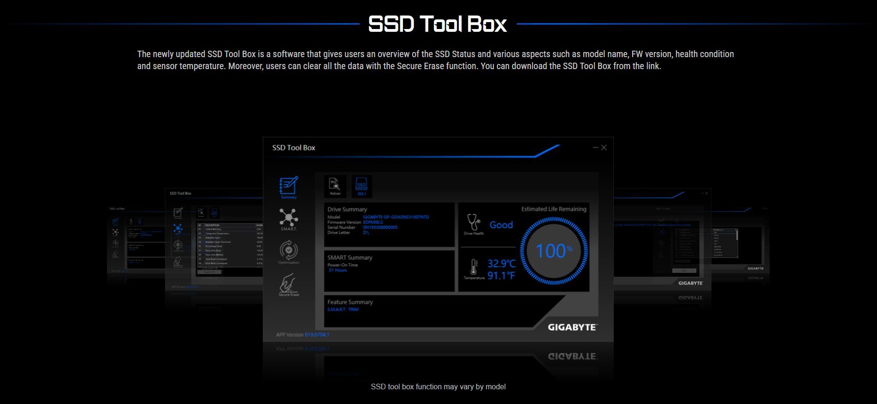Click the GIGABYTE logo in main window

point(572,327)
